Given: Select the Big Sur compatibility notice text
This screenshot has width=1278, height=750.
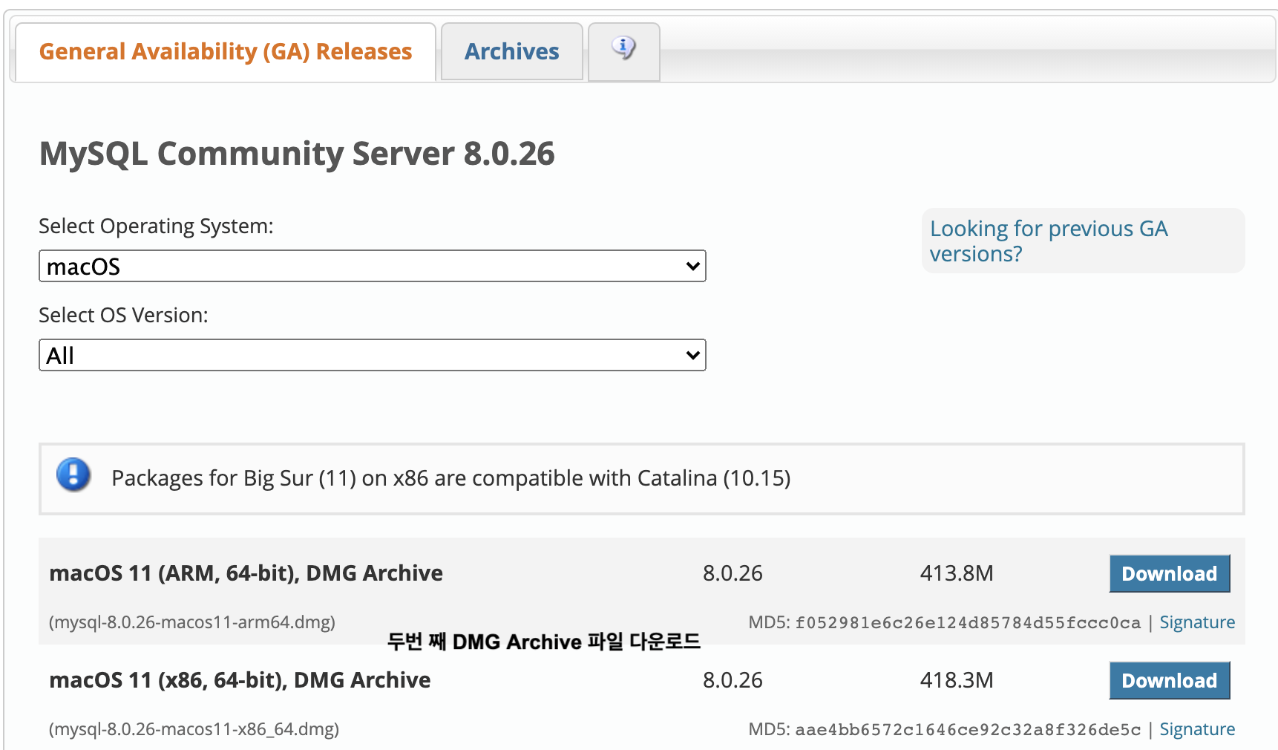Looking at the screenshot, I should click(451, 478).
